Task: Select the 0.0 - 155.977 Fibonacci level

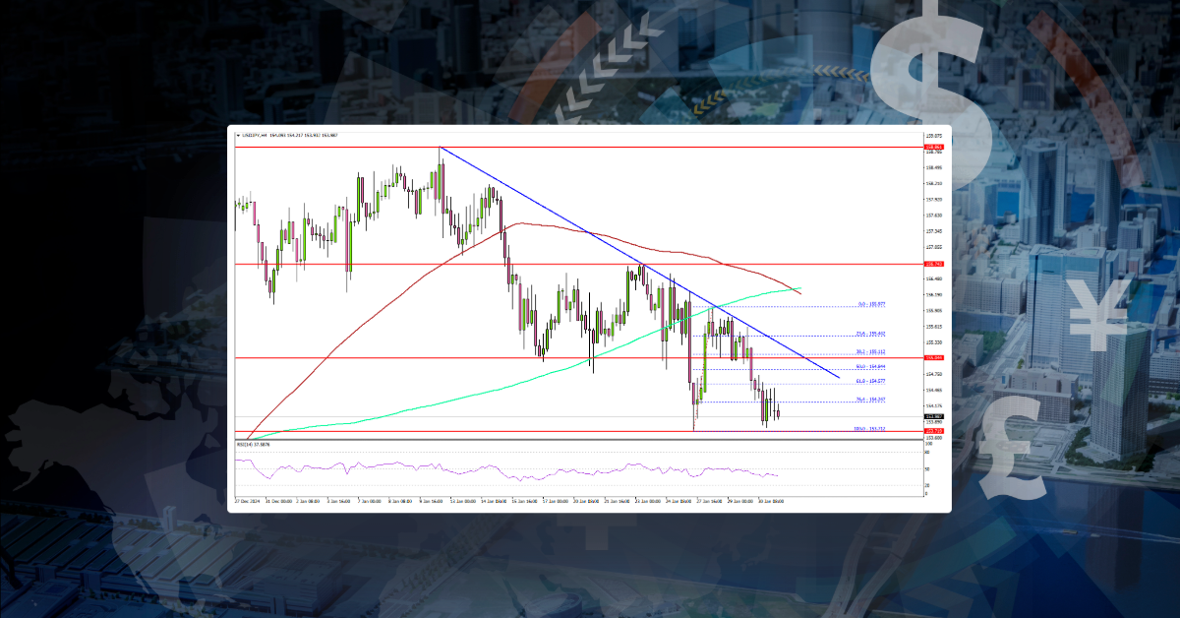Action: pos(871,305)
